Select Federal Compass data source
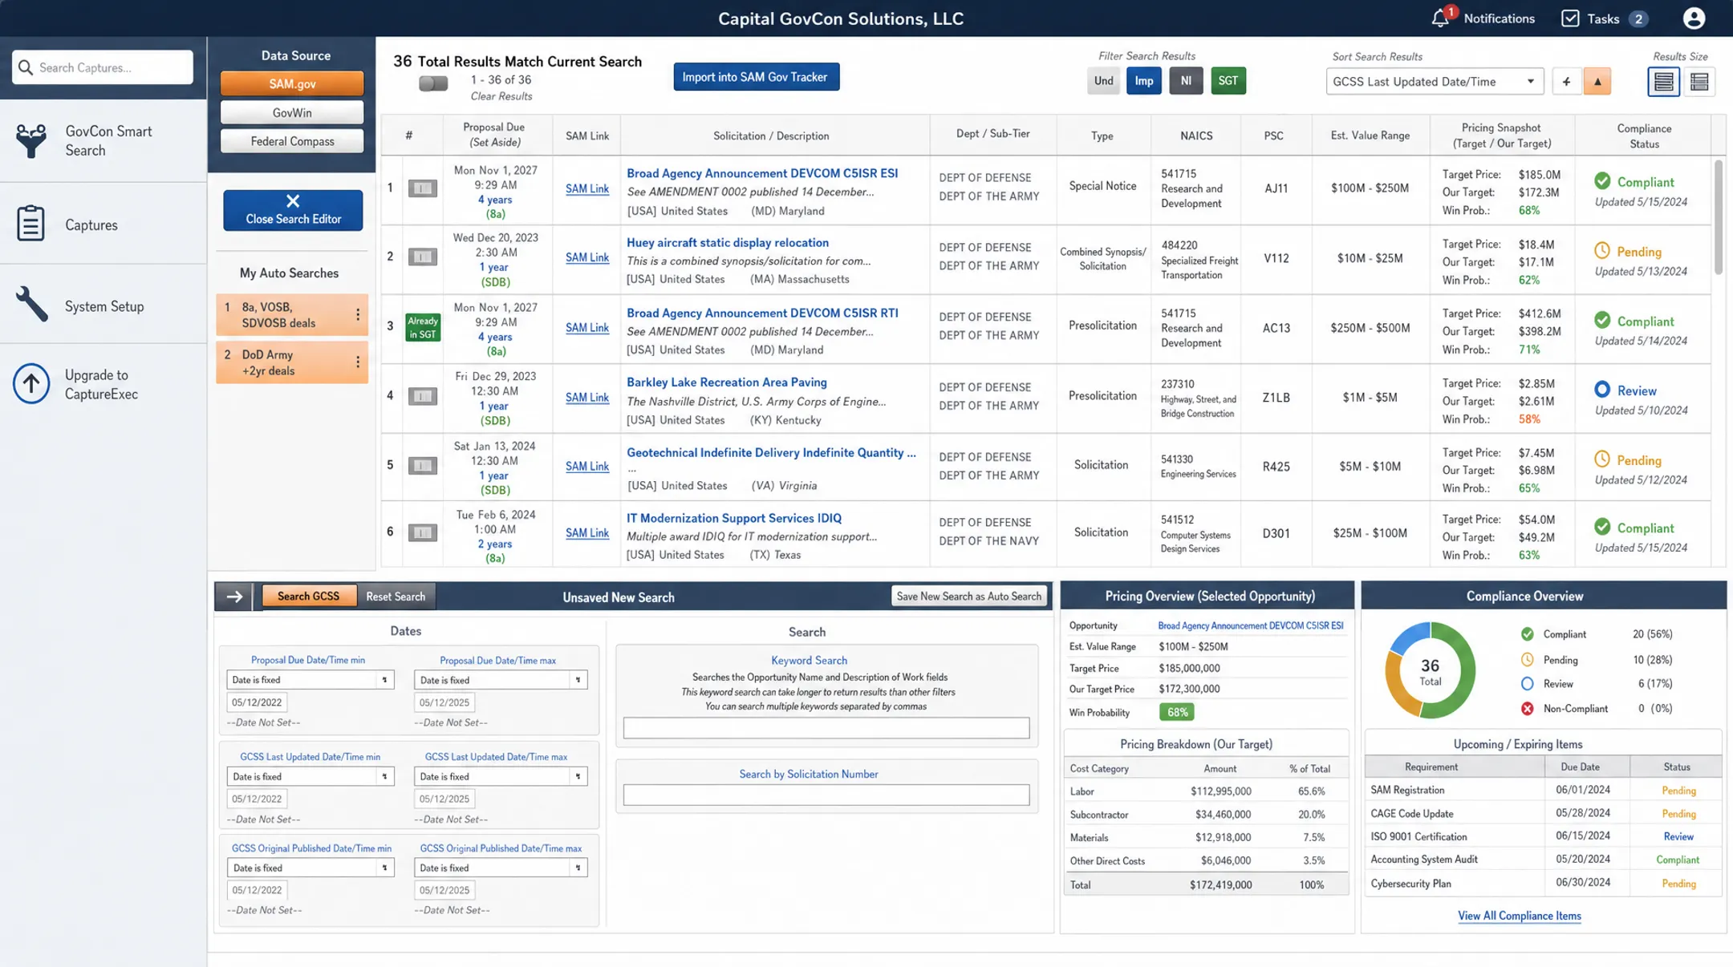Image resolution: width=1733 pixels, height=967 pixels. (x=292, y=141)
